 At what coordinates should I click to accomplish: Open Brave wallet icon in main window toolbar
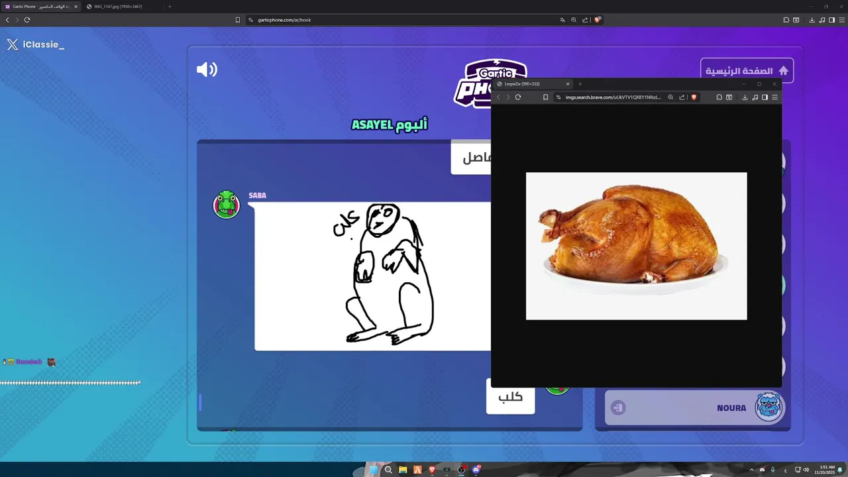click(796, 20)
